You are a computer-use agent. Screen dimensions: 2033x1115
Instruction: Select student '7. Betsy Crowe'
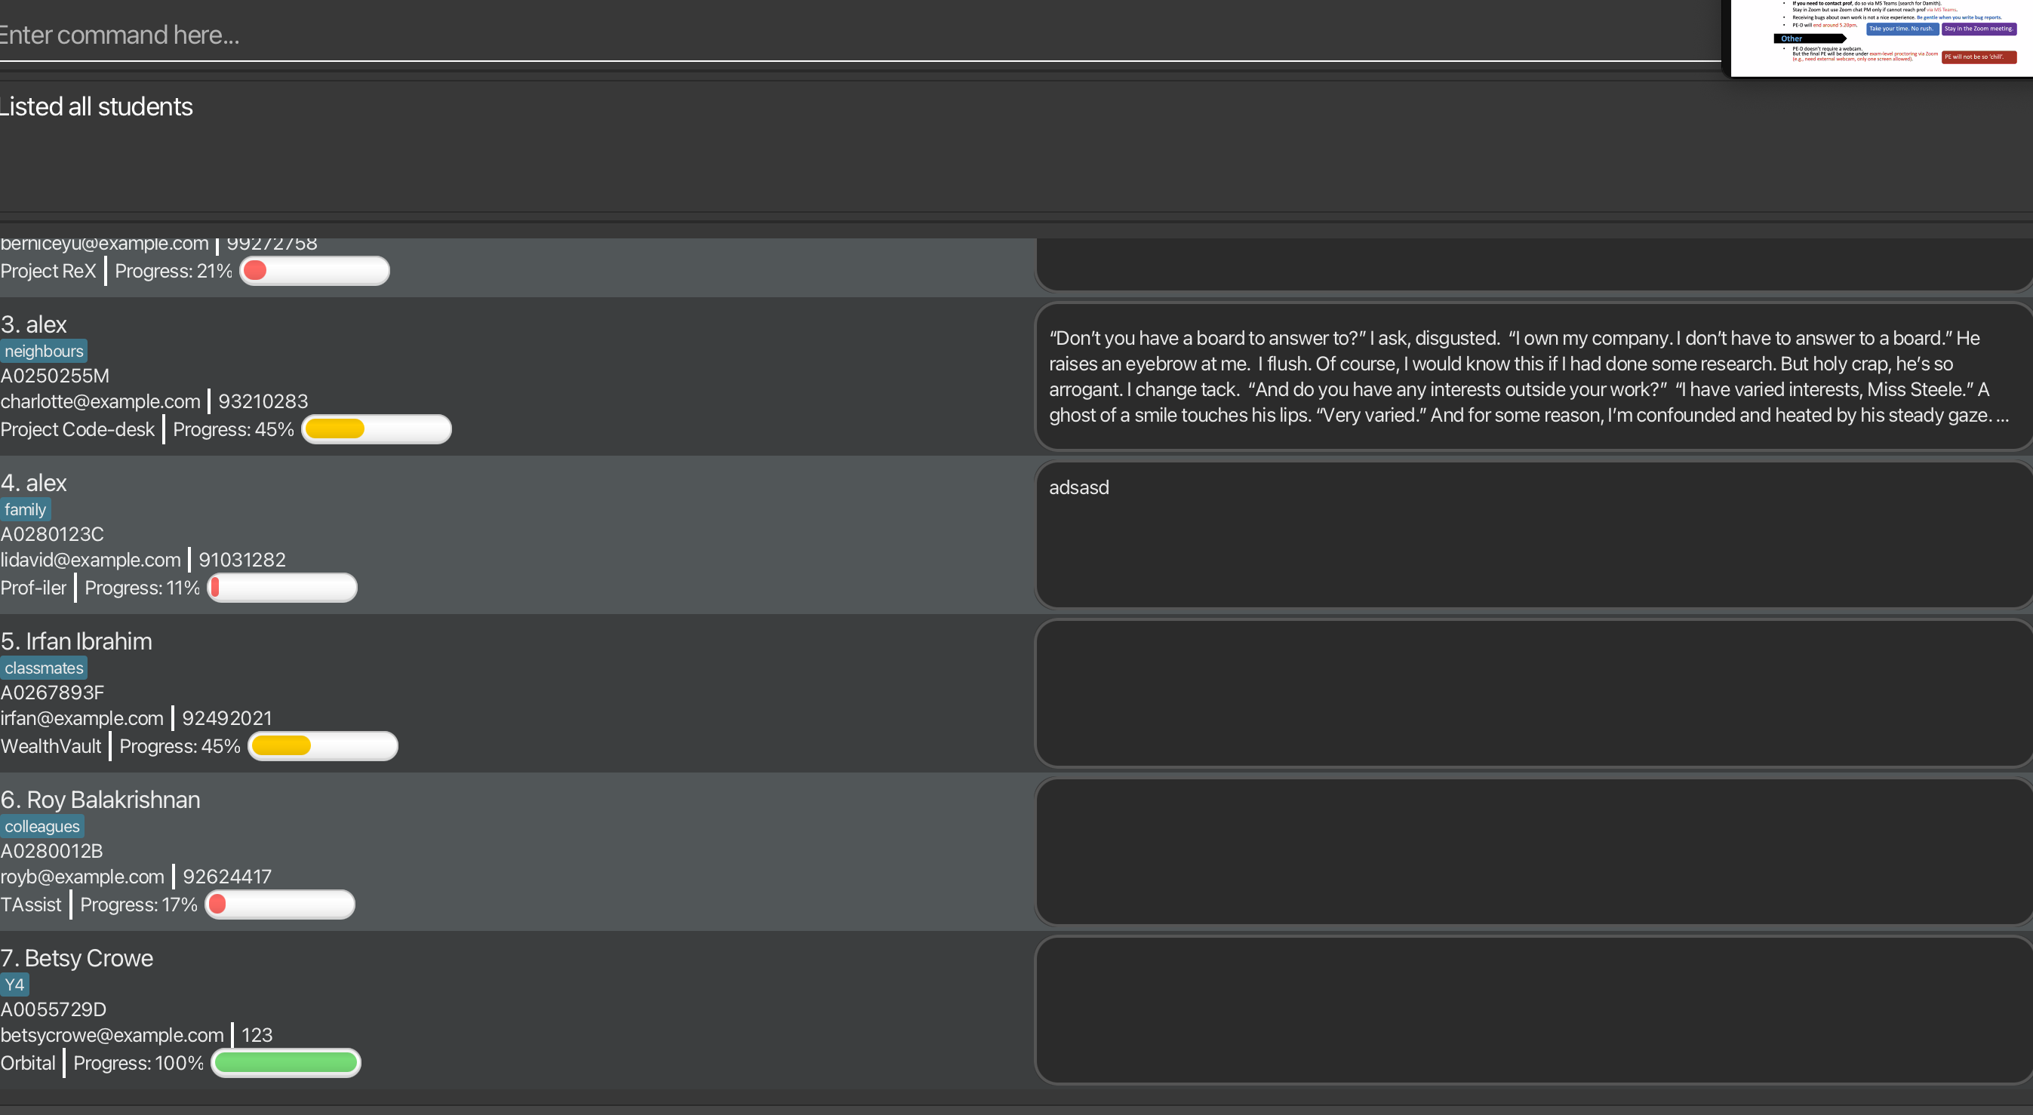(x=76, y=958)
